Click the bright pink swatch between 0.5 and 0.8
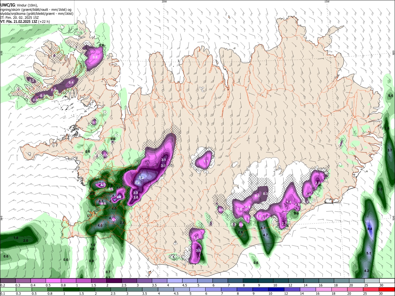This screenshot has width=395, height=296. click(53, 281)
